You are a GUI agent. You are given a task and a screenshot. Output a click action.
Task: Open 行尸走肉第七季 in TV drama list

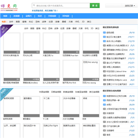point(113,126)
